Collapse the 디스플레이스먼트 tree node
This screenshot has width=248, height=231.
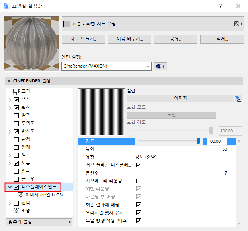(10, 187)
